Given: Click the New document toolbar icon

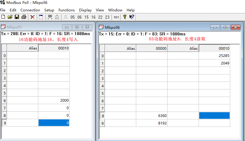Looking at the screenshot, I should coord(3,17).
